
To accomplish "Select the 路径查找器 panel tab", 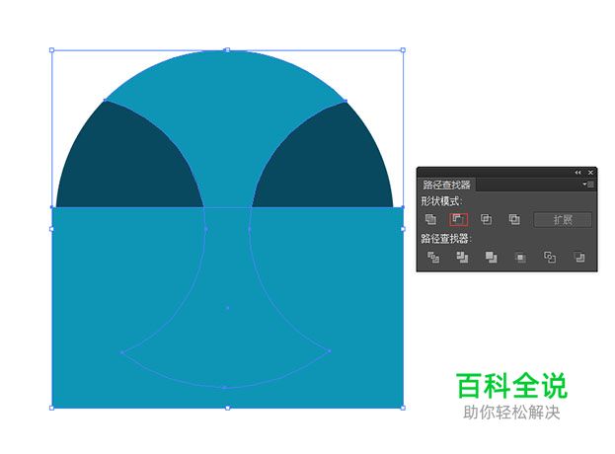I will pos(447,185).
